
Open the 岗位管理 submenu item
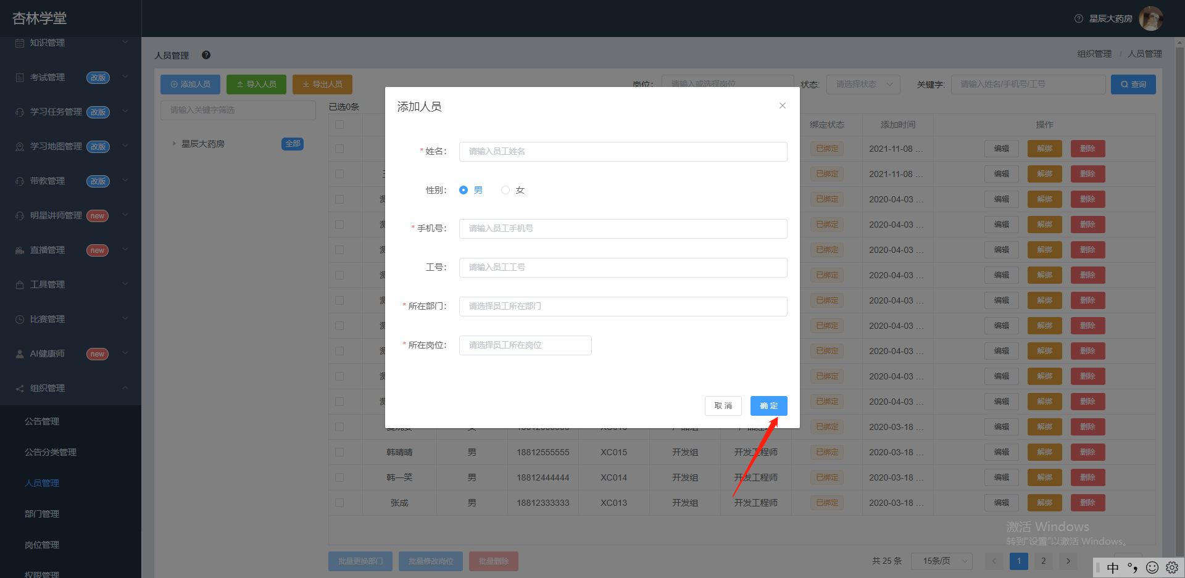coord(42,545)
